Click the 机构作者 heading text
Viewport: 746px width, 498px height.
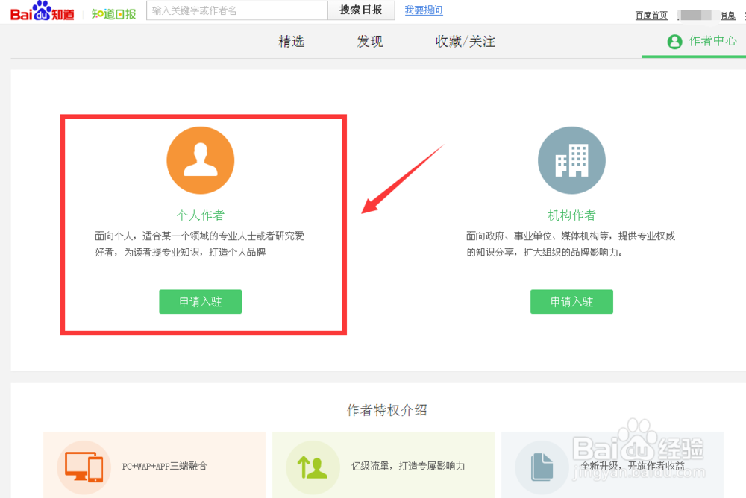[x=571, y=215]
